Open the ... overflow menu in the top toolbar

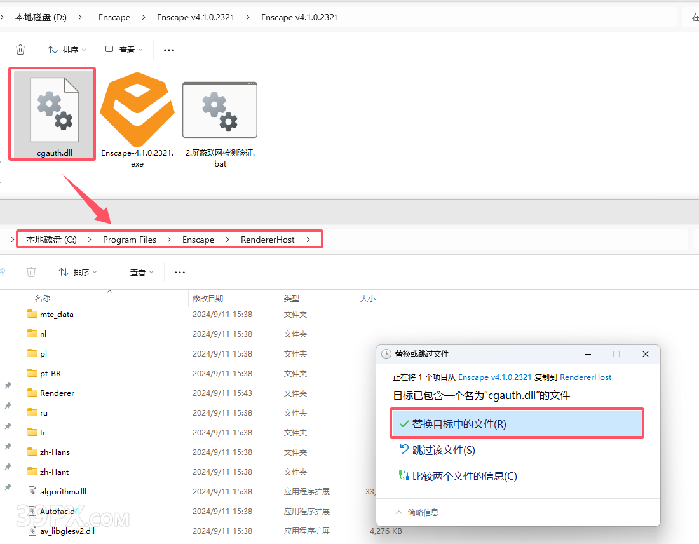tap(168, 49)
